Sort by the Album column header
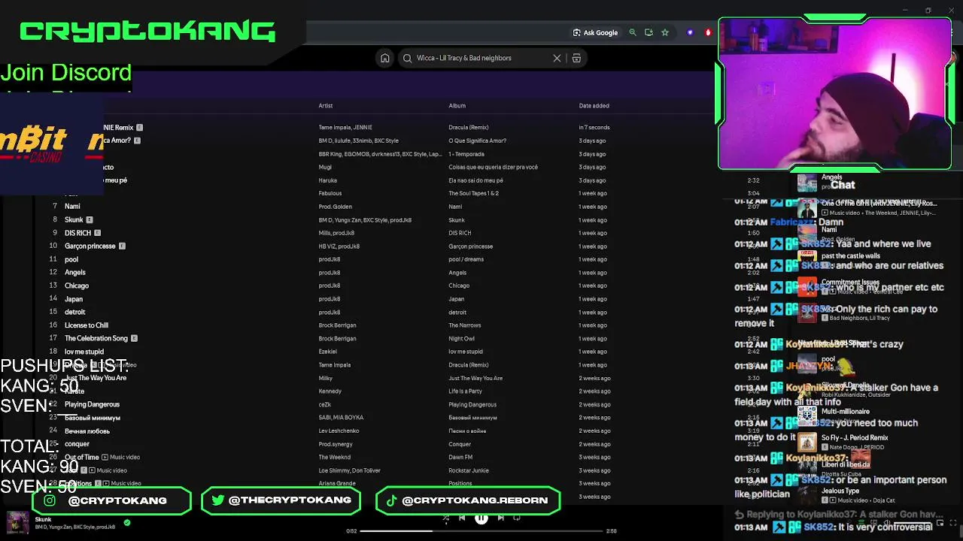The width and height of the screenshot is (963, 541). pos(457,106)
